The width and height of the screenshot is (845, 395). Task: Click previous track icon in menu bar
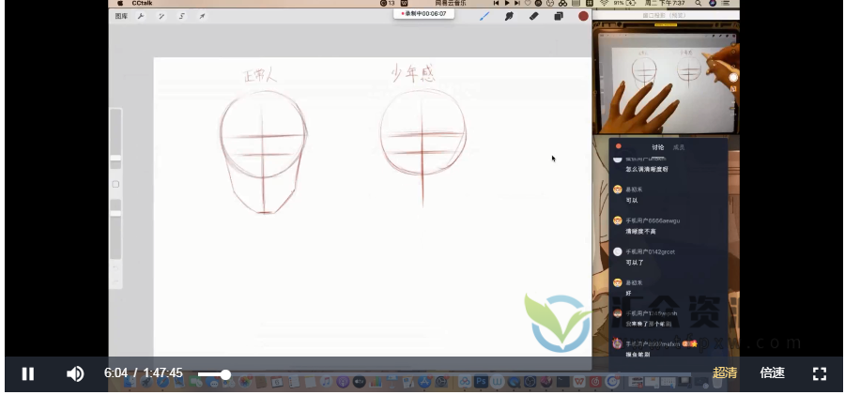(x=496, y=3)
